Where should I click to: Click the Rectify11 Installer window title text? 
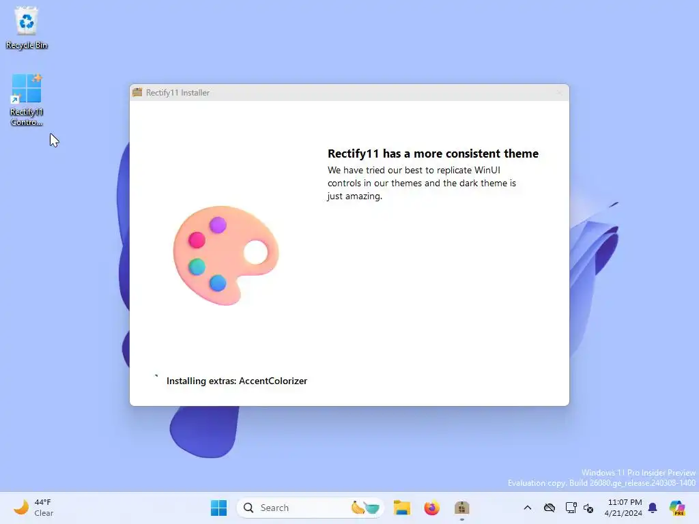coord(177,93)
